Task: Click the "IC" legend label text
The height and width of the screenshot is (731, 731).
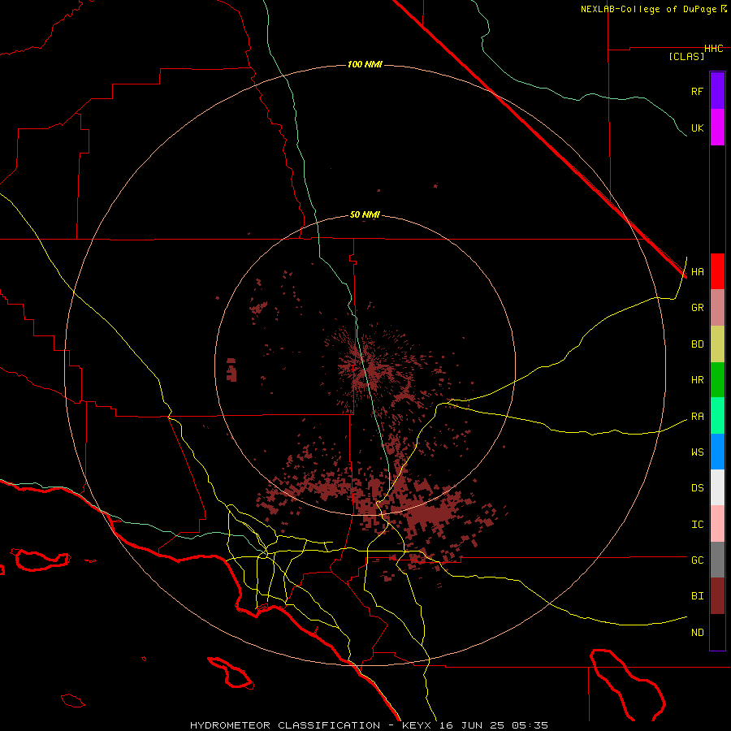Action: pos(697,525)
